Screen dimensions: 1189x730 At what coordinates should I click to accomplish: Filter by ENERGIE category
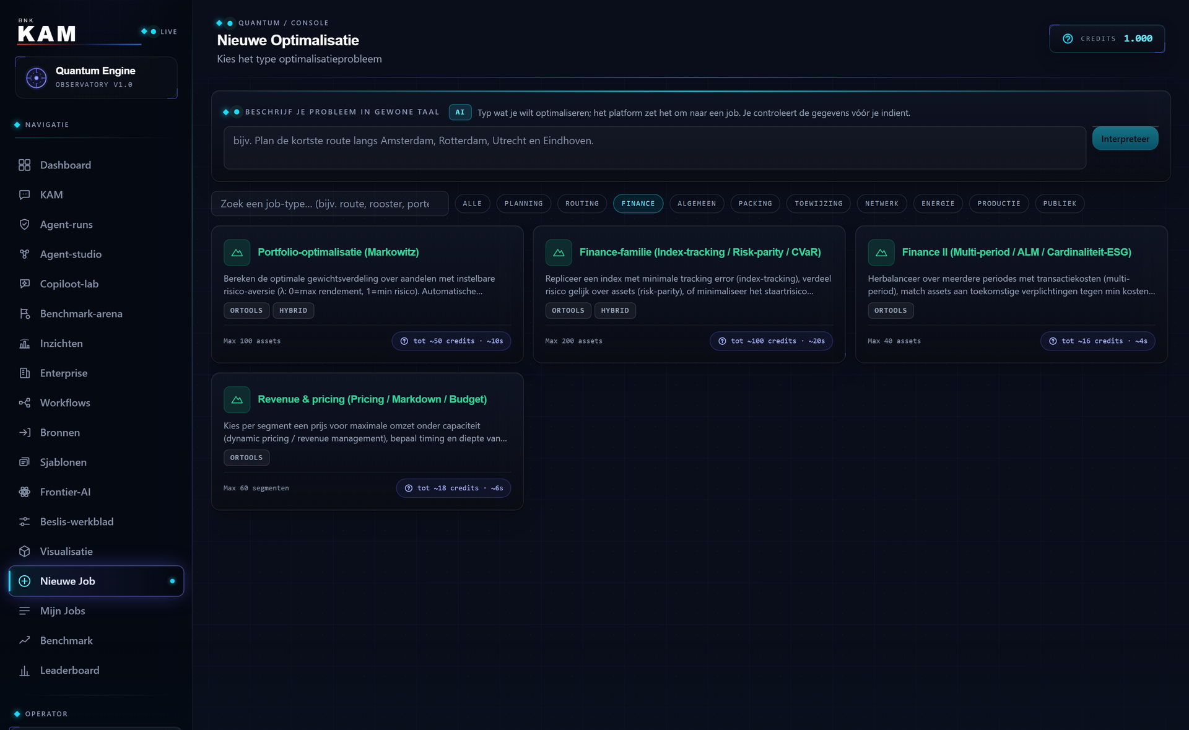coord(938,204)
